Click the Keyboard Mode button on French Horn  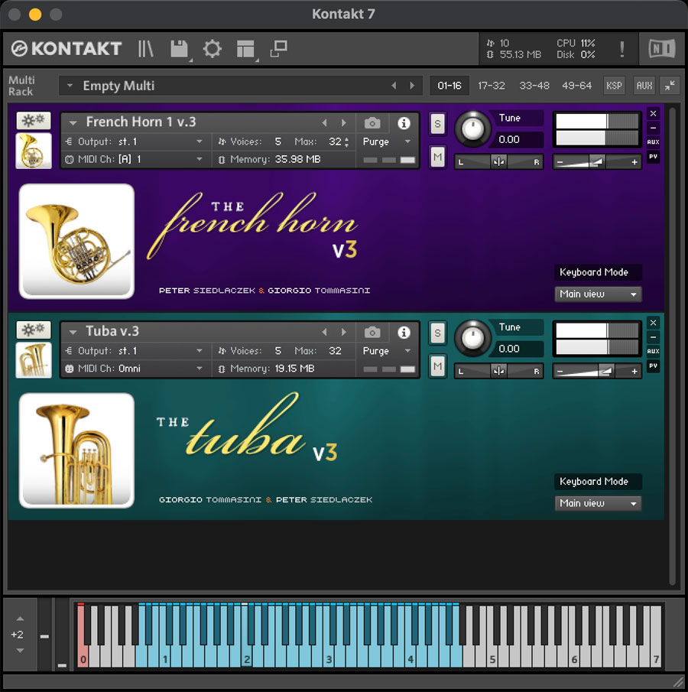pos(597,272)
